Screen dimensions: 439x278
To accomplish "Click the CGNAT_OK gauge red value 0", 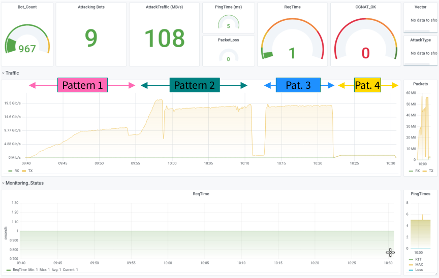I will tap(366, 53).
